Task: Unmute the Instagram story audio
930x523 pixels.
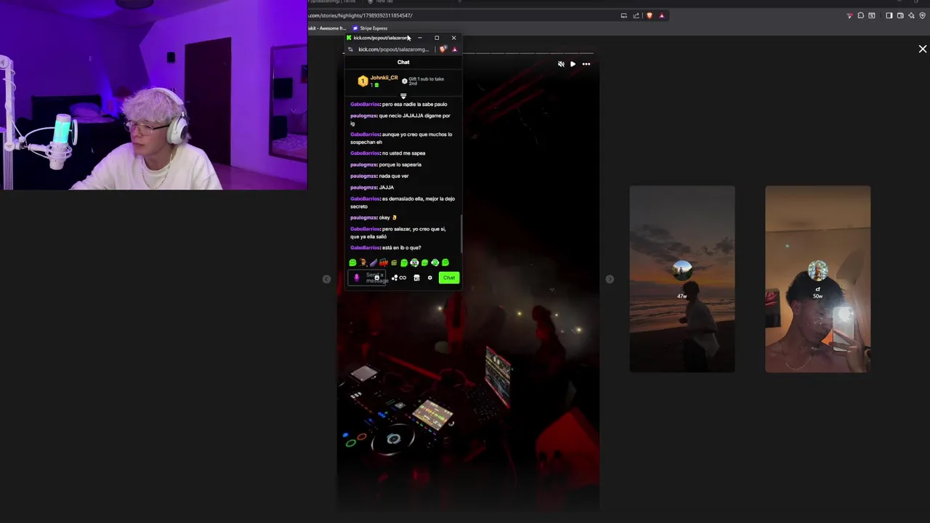Action: tap(561, 64)
